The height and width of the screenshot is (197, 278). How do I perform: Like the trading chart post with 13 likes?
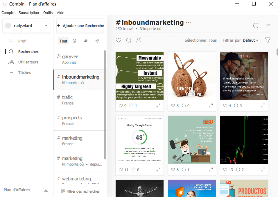225,169
